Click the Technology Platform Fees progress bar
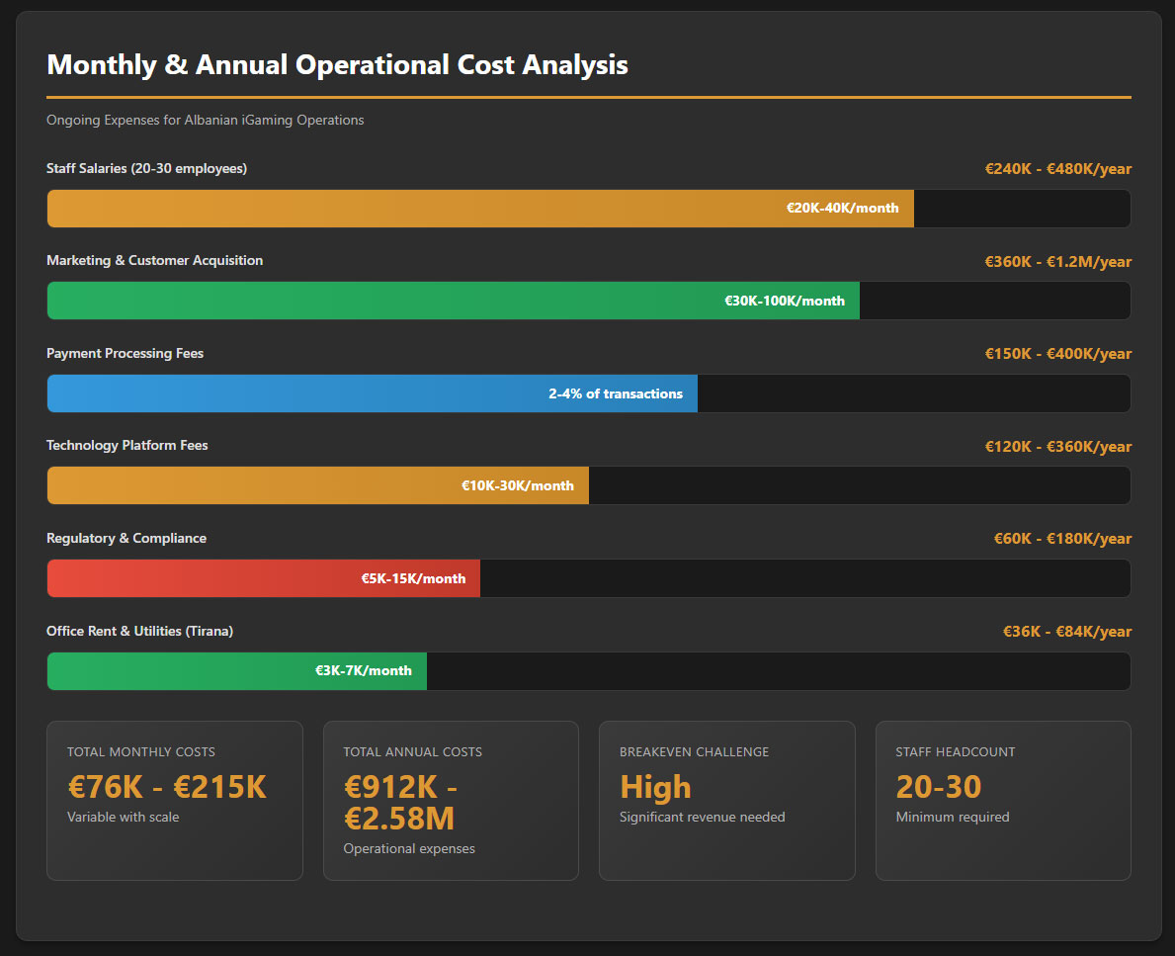 [x=318, y=485]
